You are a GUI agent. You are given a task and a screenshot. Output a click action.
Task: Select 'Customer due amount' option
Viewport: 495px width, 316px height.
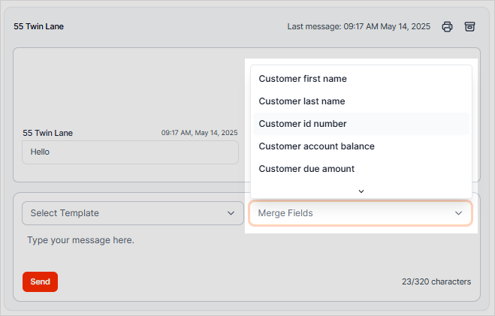[306, 169]
